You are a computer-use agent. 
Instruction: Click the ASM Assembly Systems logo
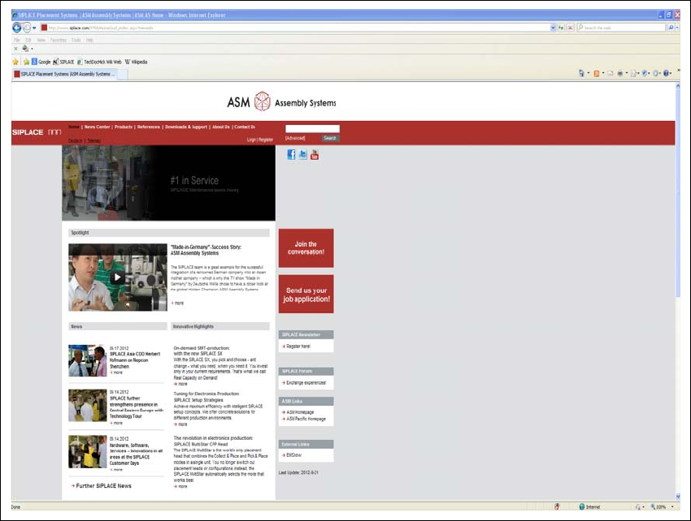point(281,102)
